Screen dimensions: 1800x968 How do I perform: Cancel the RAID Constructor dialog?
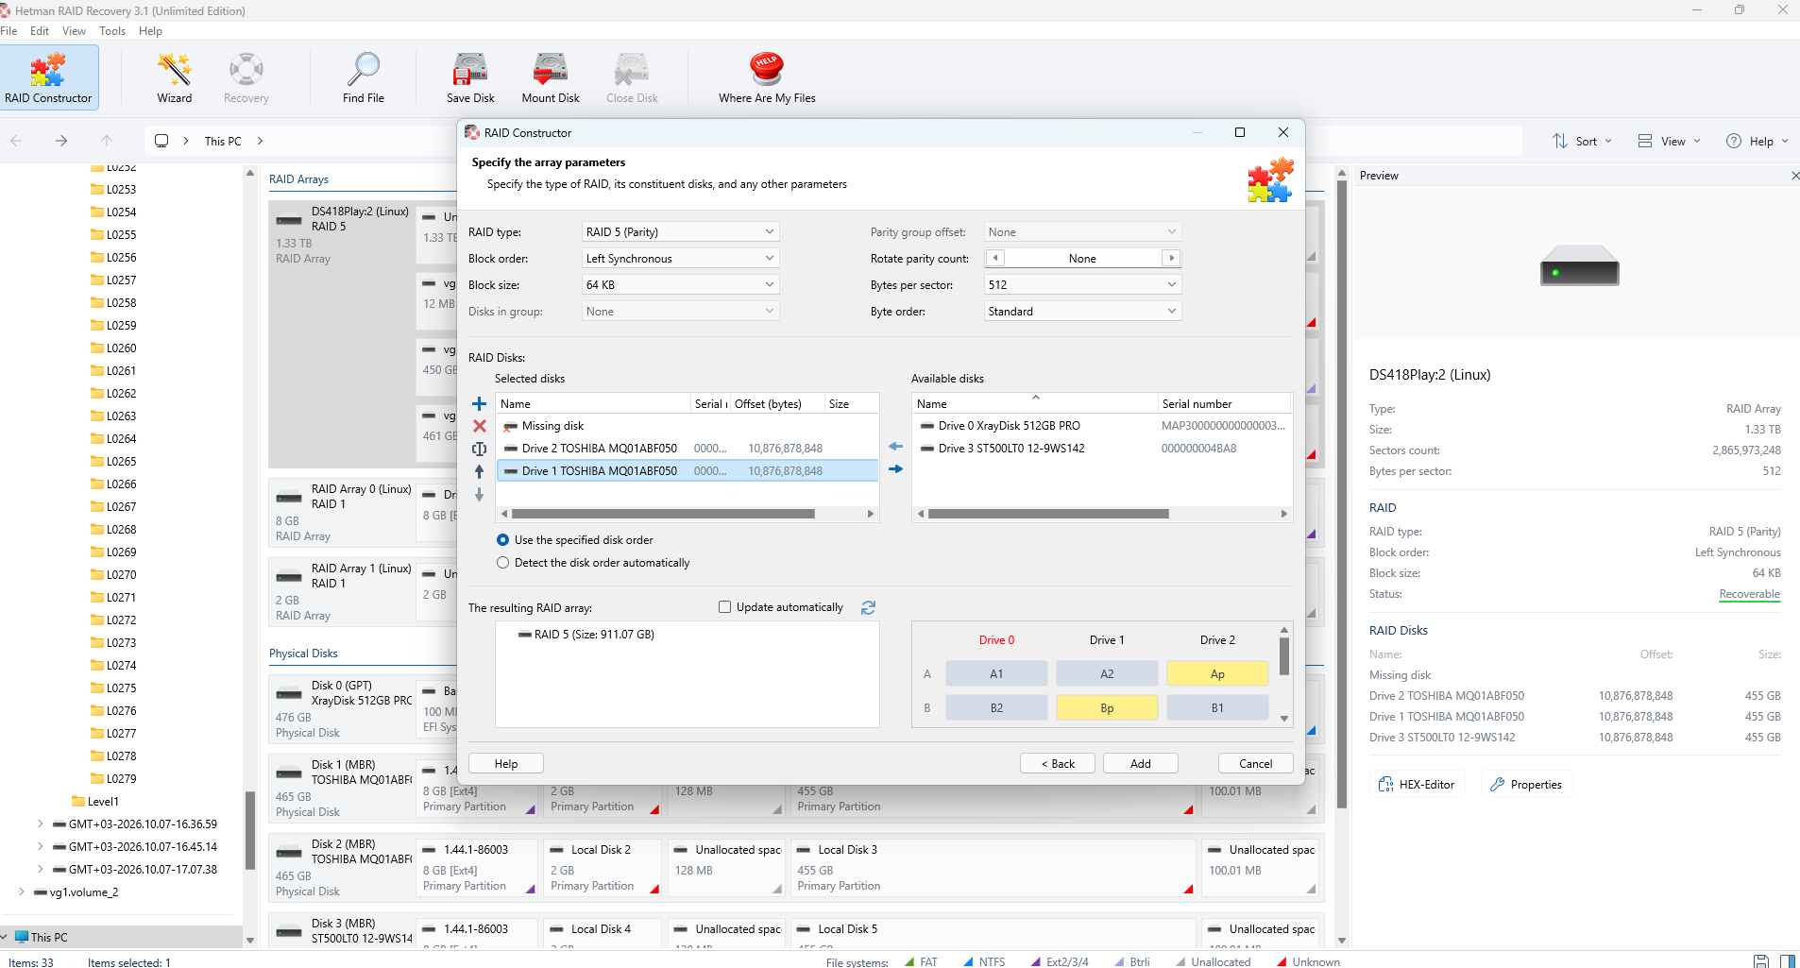(1255, 763)
